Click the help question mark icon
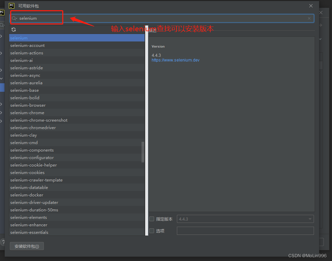The image size is (332, 261). pos(3,242)
